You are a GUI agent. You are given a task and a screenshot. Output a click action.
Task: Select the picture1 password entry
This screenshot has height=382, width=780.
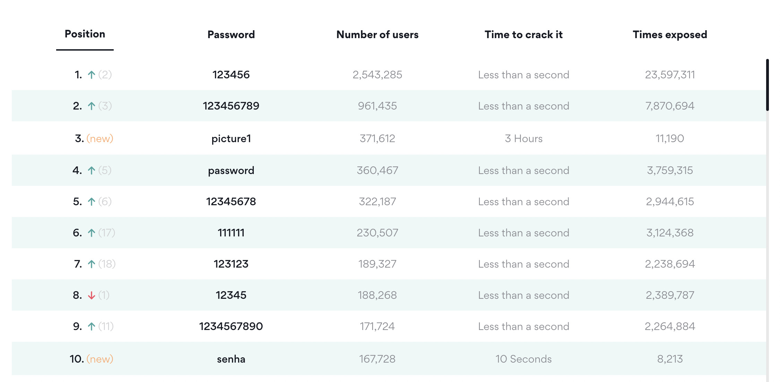point(231,139)
